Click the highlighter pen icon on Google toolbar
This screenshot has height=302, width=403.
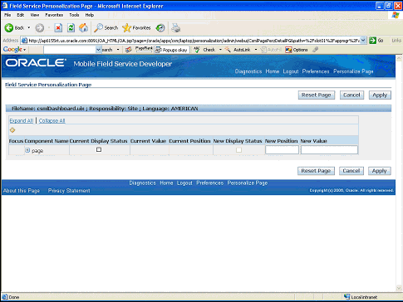(315, 50)
